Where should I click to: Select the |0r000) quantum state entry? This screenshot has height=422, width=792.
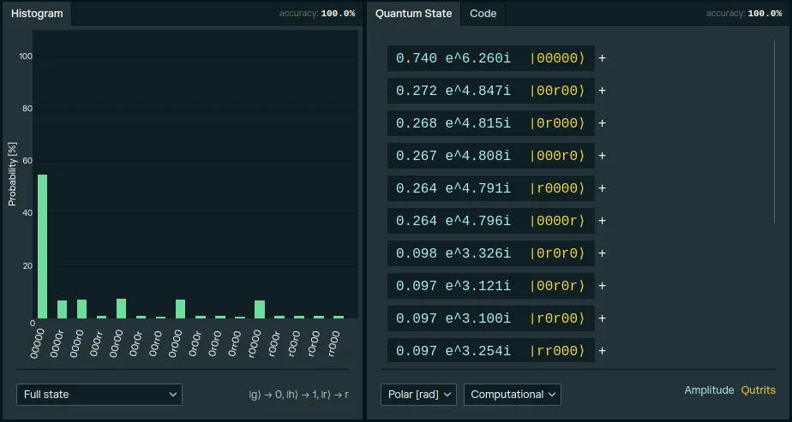pyautogui.click(x=490, y=123)
